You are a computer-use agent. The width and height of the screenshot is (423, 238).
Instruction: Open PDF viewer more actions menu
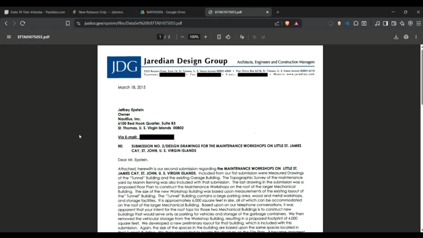coord(416,37)
